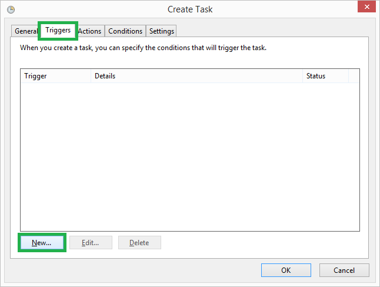This screenshot has height=287, width=380.
Task: Switch to the General tab
Action: pyautogui.click(x=25, y=31)
